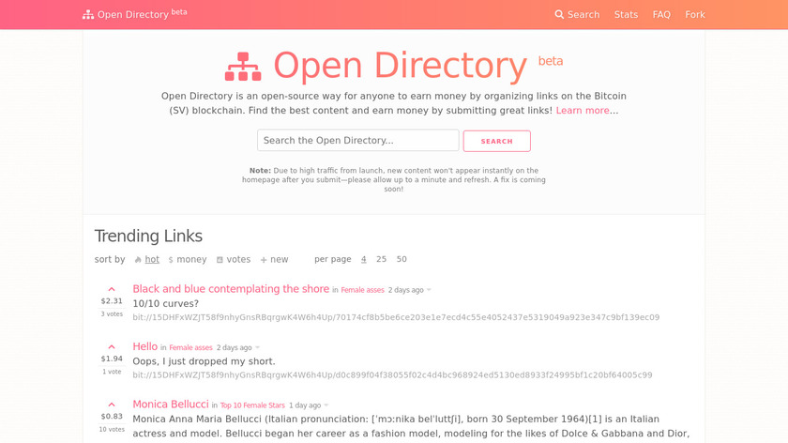788x443 pixels.
Task: Sort trending links by hot
Action: pos(152,259)
